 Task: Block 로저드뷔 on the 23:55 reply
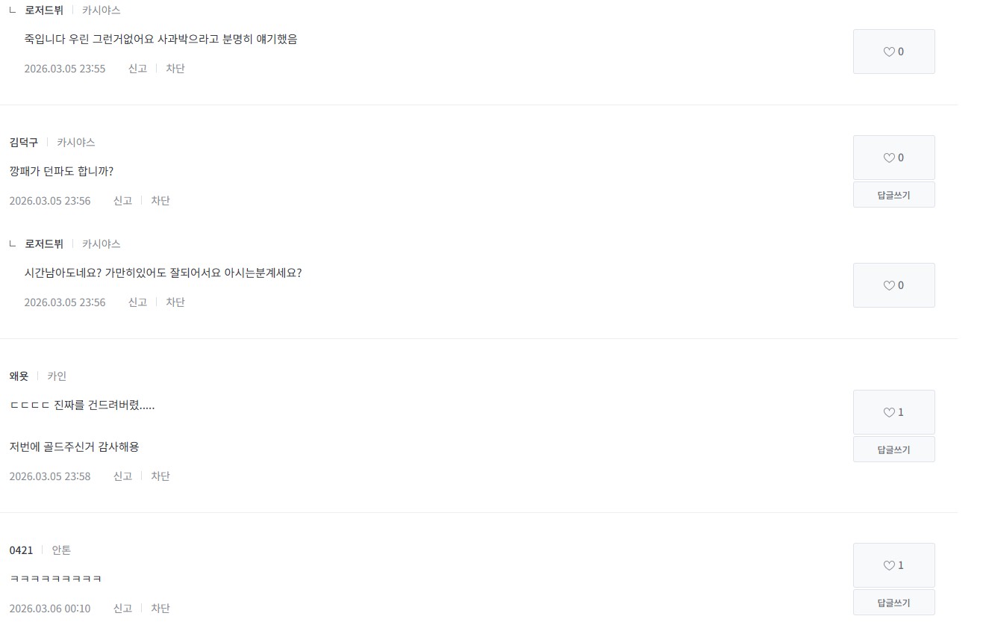tap(175, 68)
